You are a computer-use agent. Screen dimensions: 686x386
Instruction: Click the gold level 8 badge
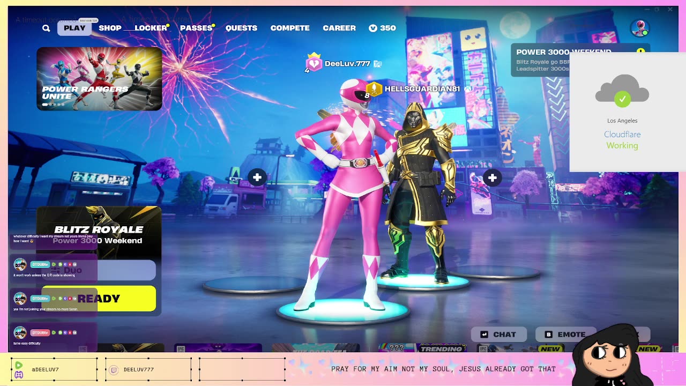coord(373,89)
